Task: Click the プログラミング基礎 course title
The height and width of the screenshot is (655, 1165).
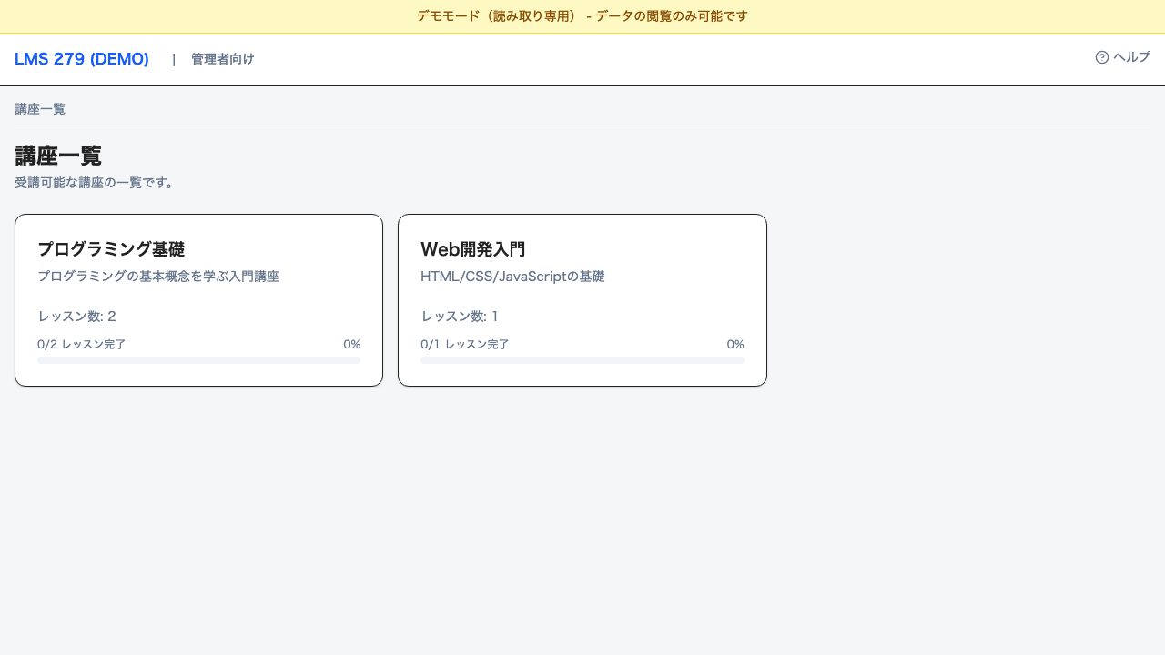Action: click(111, 248)
